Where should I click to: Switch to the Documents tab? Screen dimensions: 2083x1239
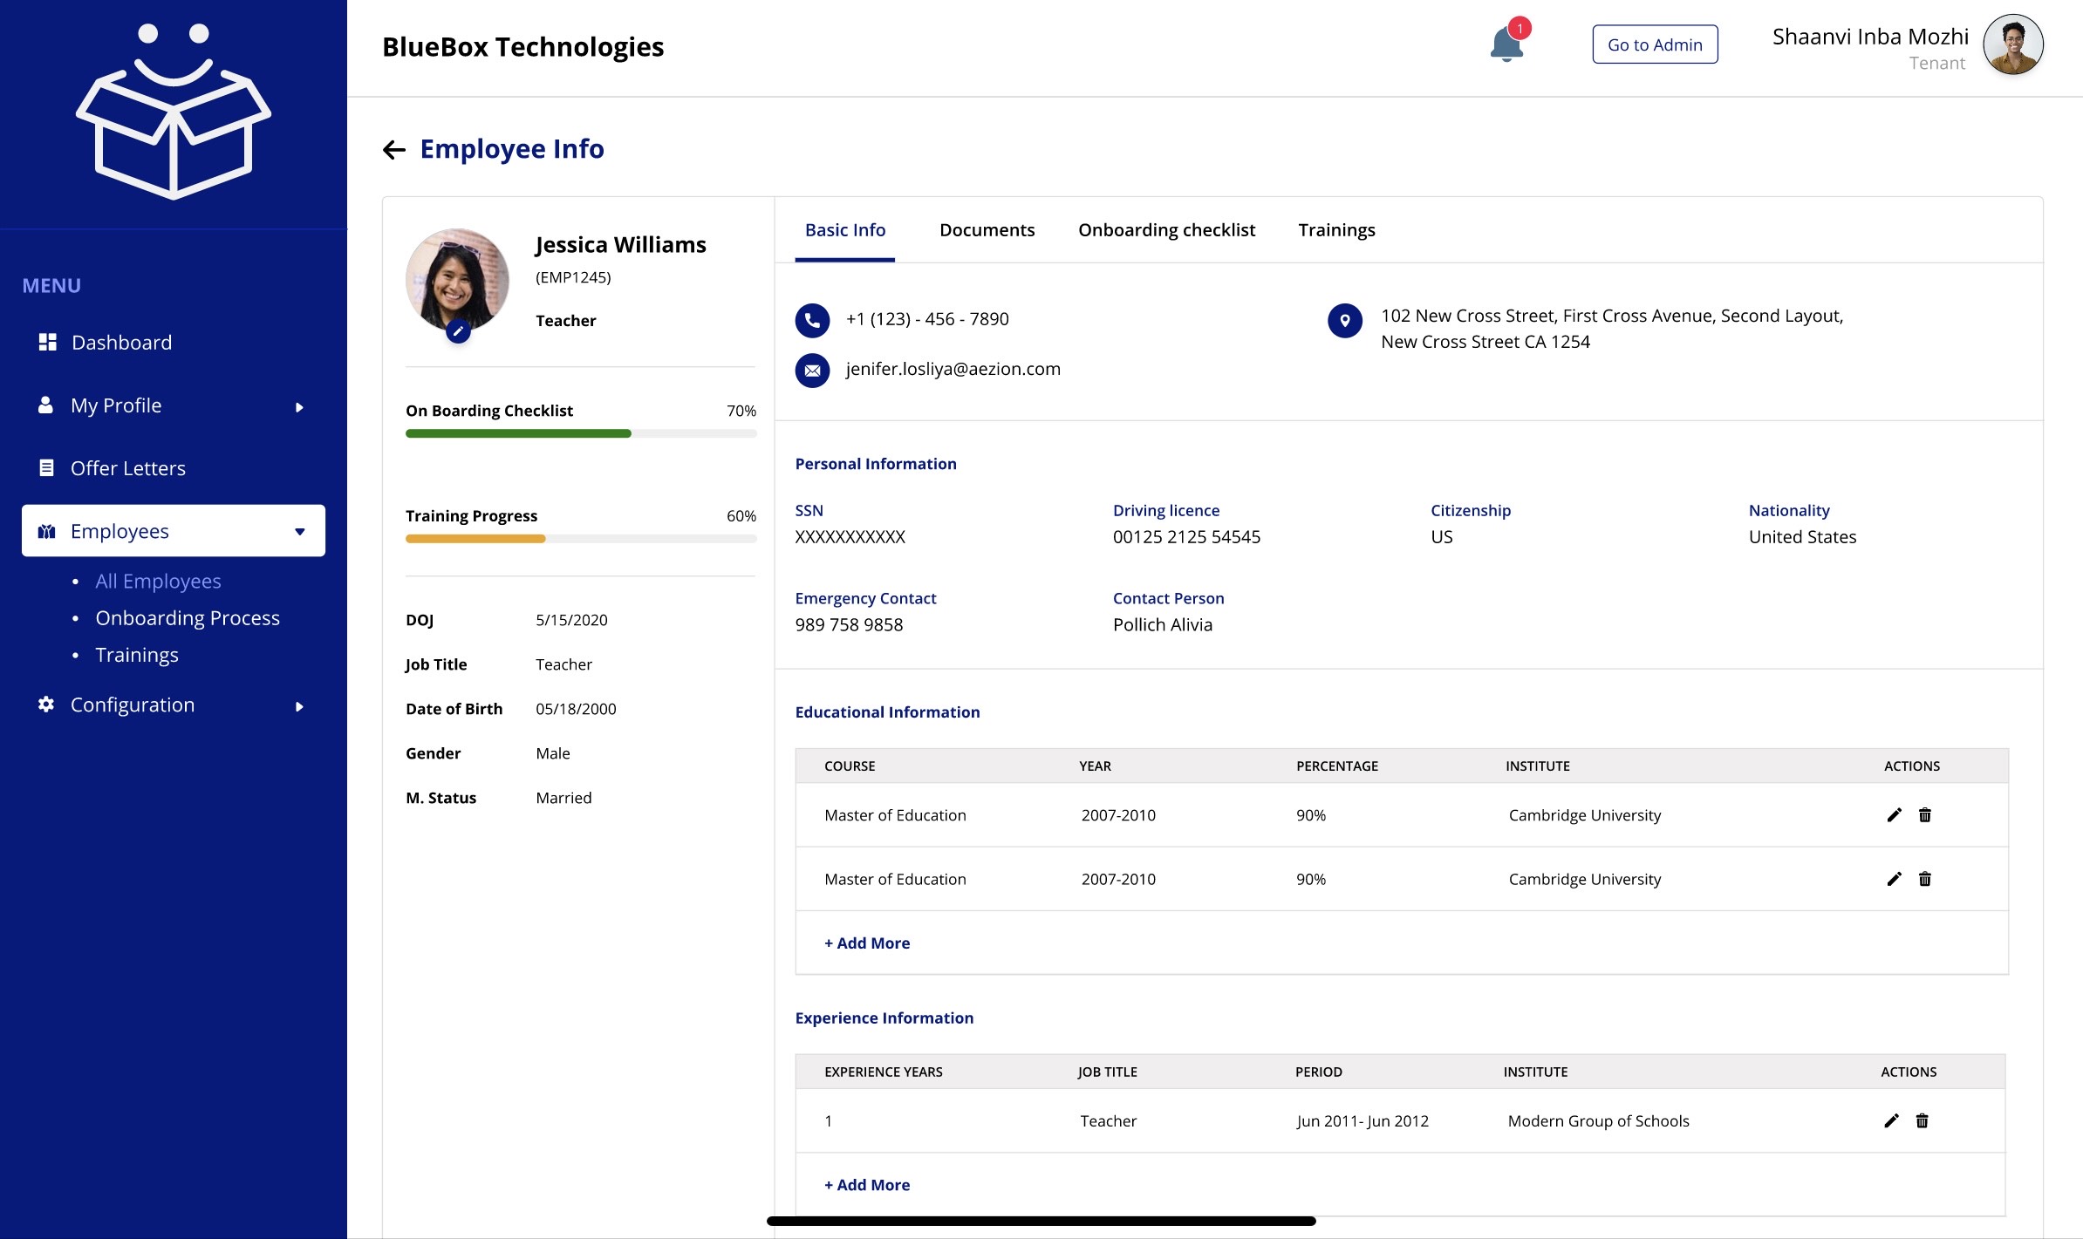[987, 230]
